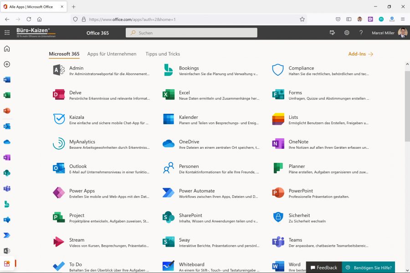410x273 pixels.
Task: Open the Add-Ins link
Action: (x=361, y=54)
